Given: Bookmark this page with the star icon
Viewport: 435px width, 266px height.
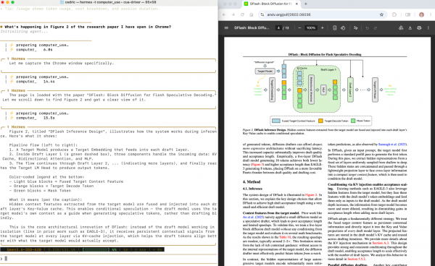Looking at the screenshot, I should 381,14.
